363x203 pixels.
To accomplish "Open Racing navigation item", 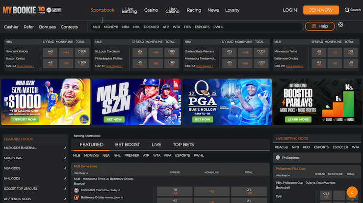I will [x=194, y=10].
